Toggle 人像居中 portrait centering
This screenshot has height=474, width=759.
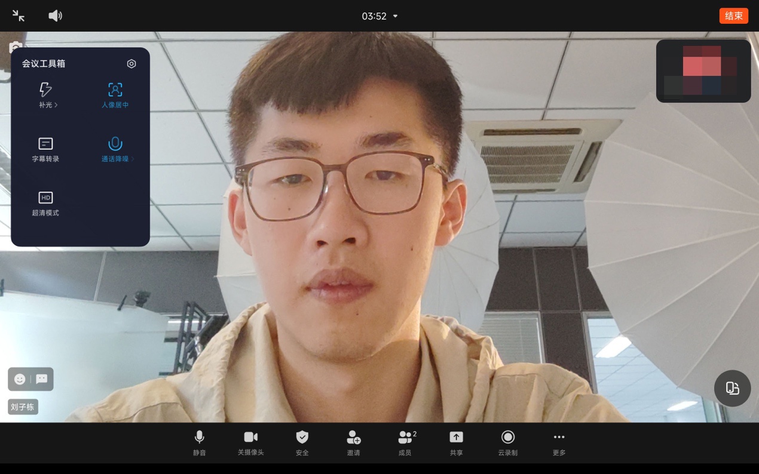coord(115,96)
